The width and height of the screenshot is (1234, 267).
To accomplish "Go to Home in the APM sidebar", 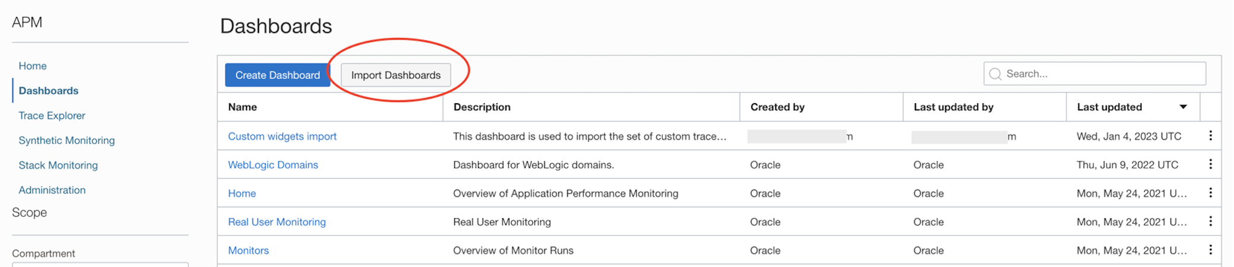I will (33, 66).
